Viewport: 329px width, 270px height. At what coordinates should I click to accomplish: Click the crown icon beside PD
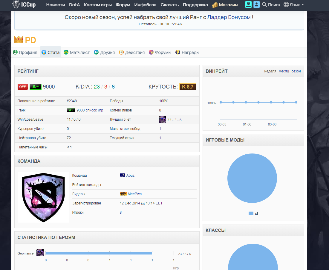pyautogui.click(x=19, y=40)
